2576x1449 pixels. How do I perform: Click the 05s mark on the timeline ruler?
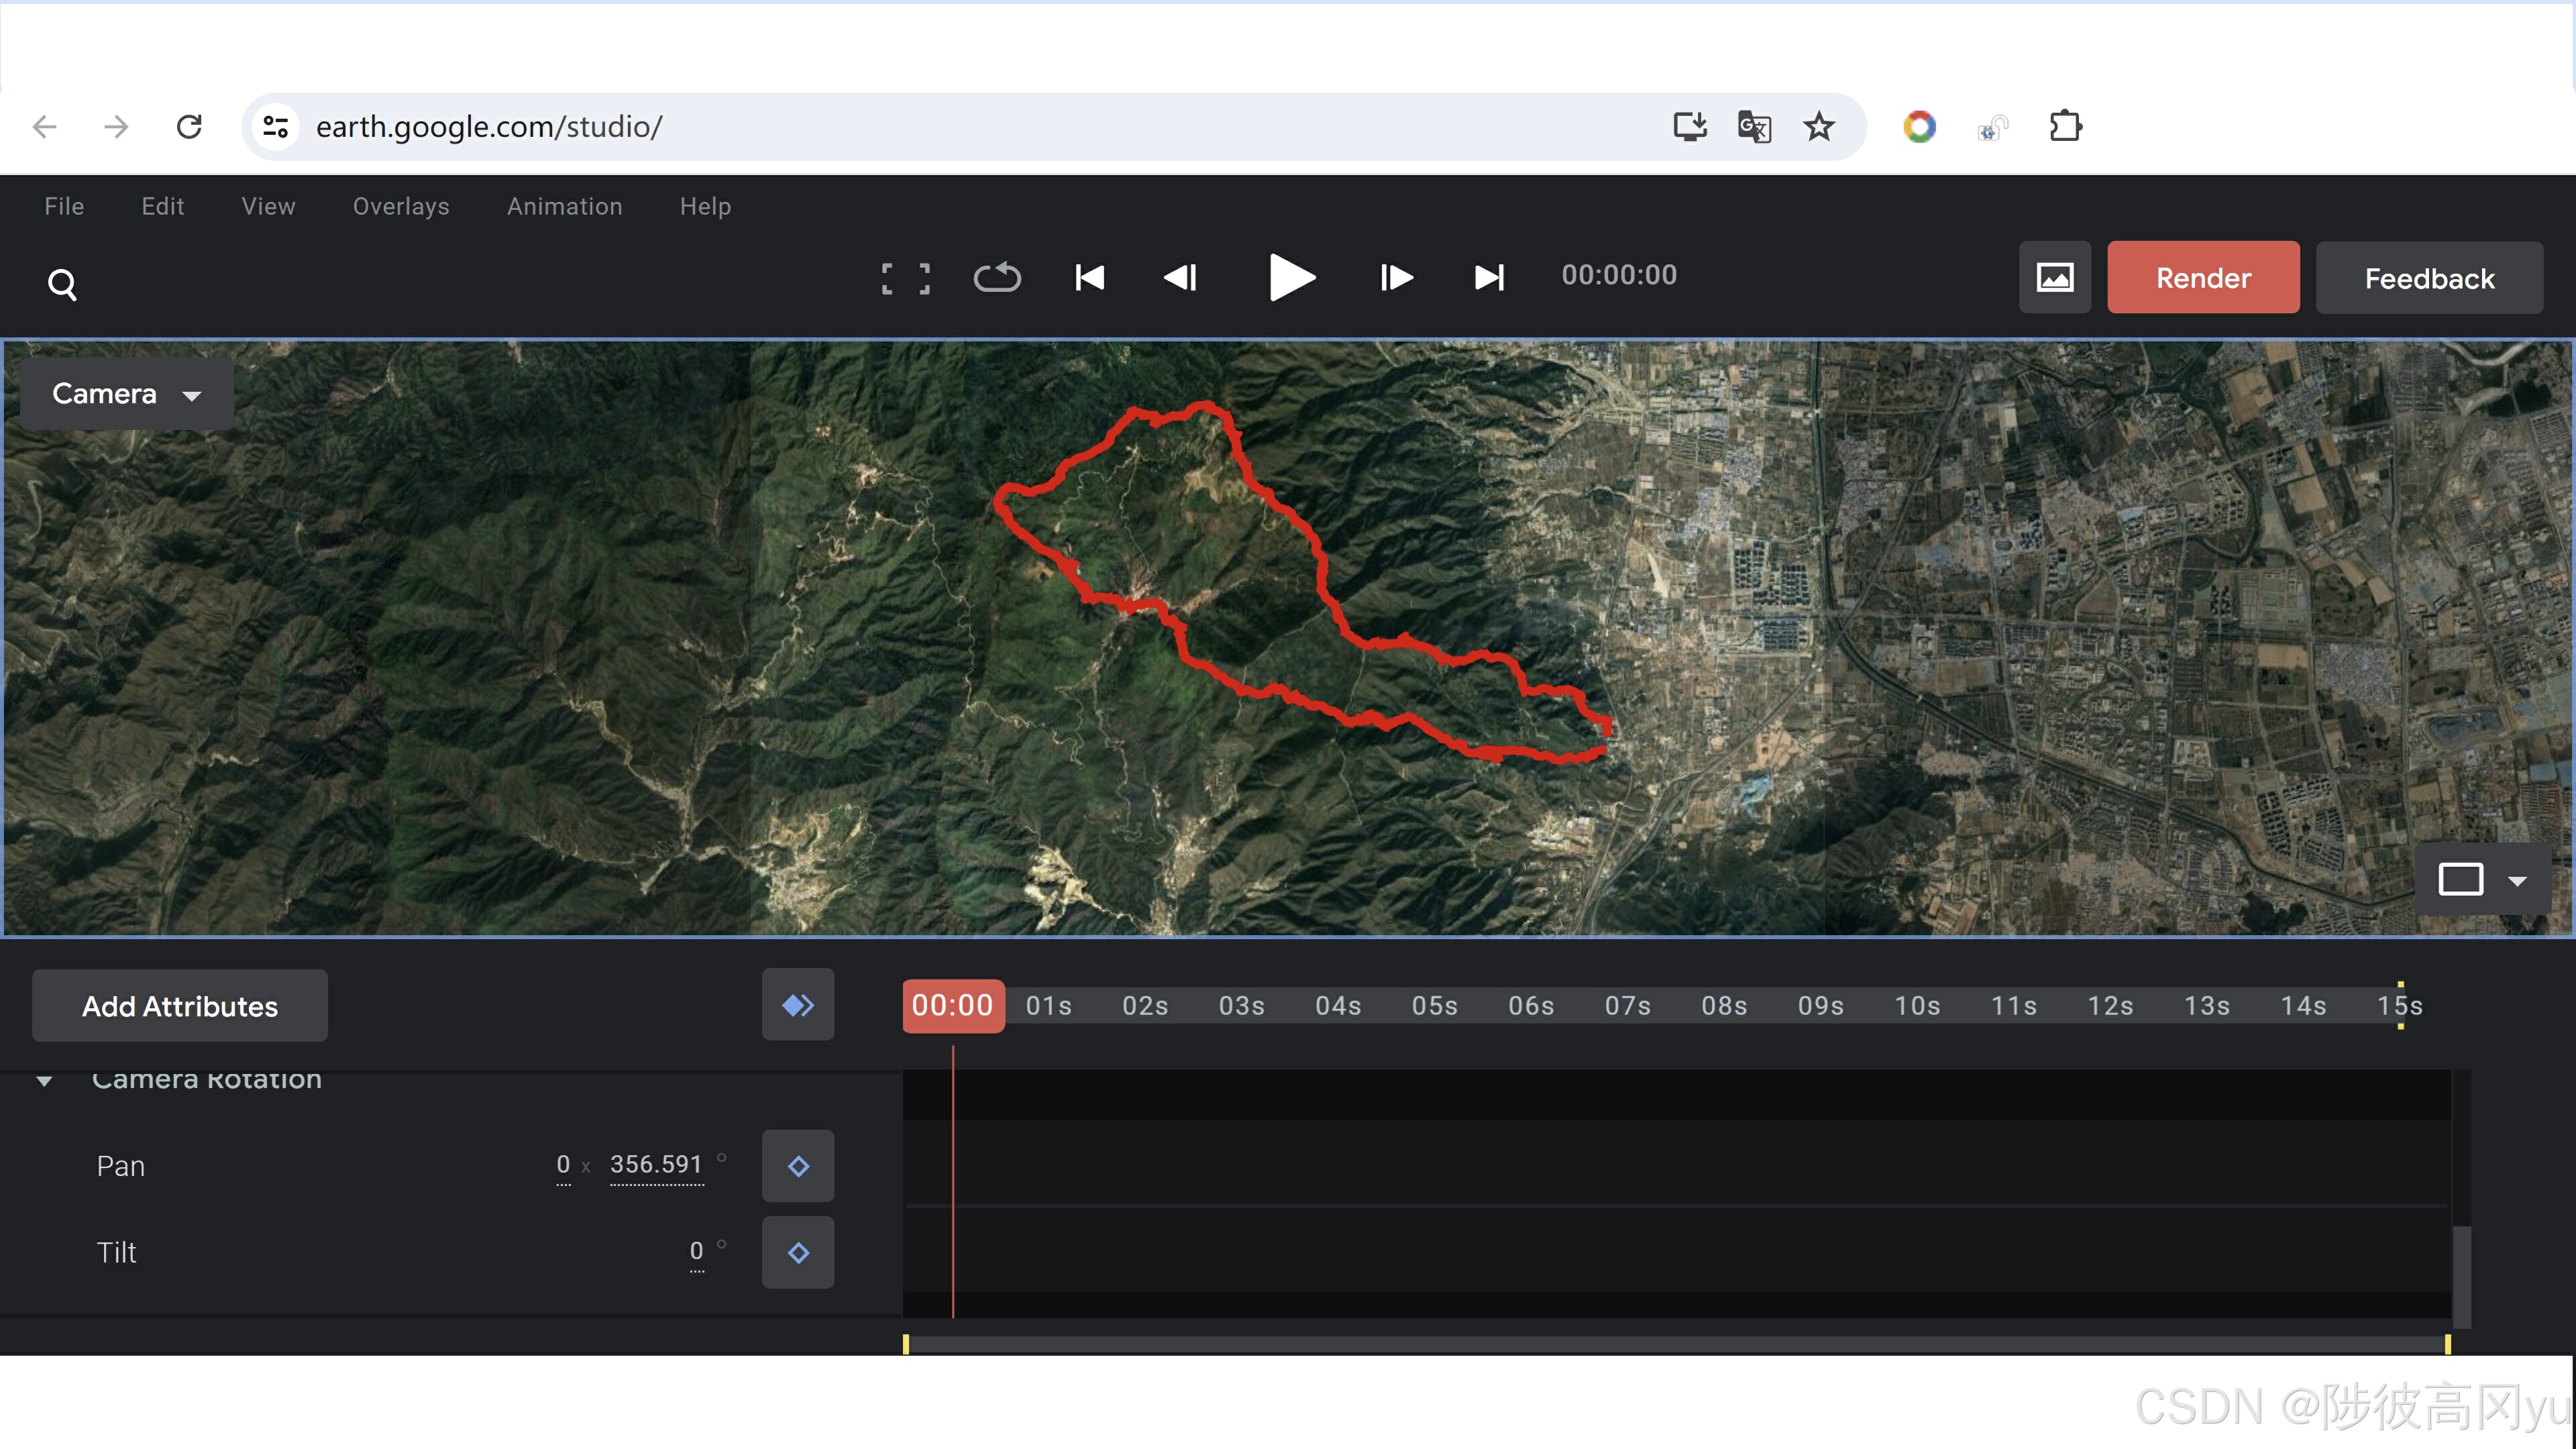1434,1006
